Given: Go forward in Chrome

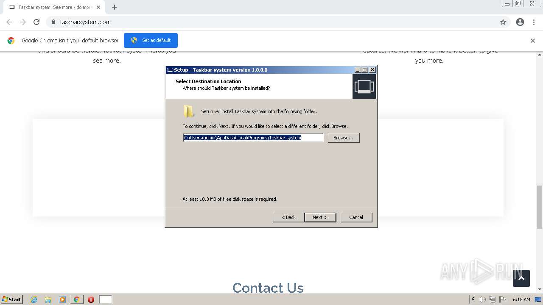Looking at the screenshot, I should pos(23,22).
